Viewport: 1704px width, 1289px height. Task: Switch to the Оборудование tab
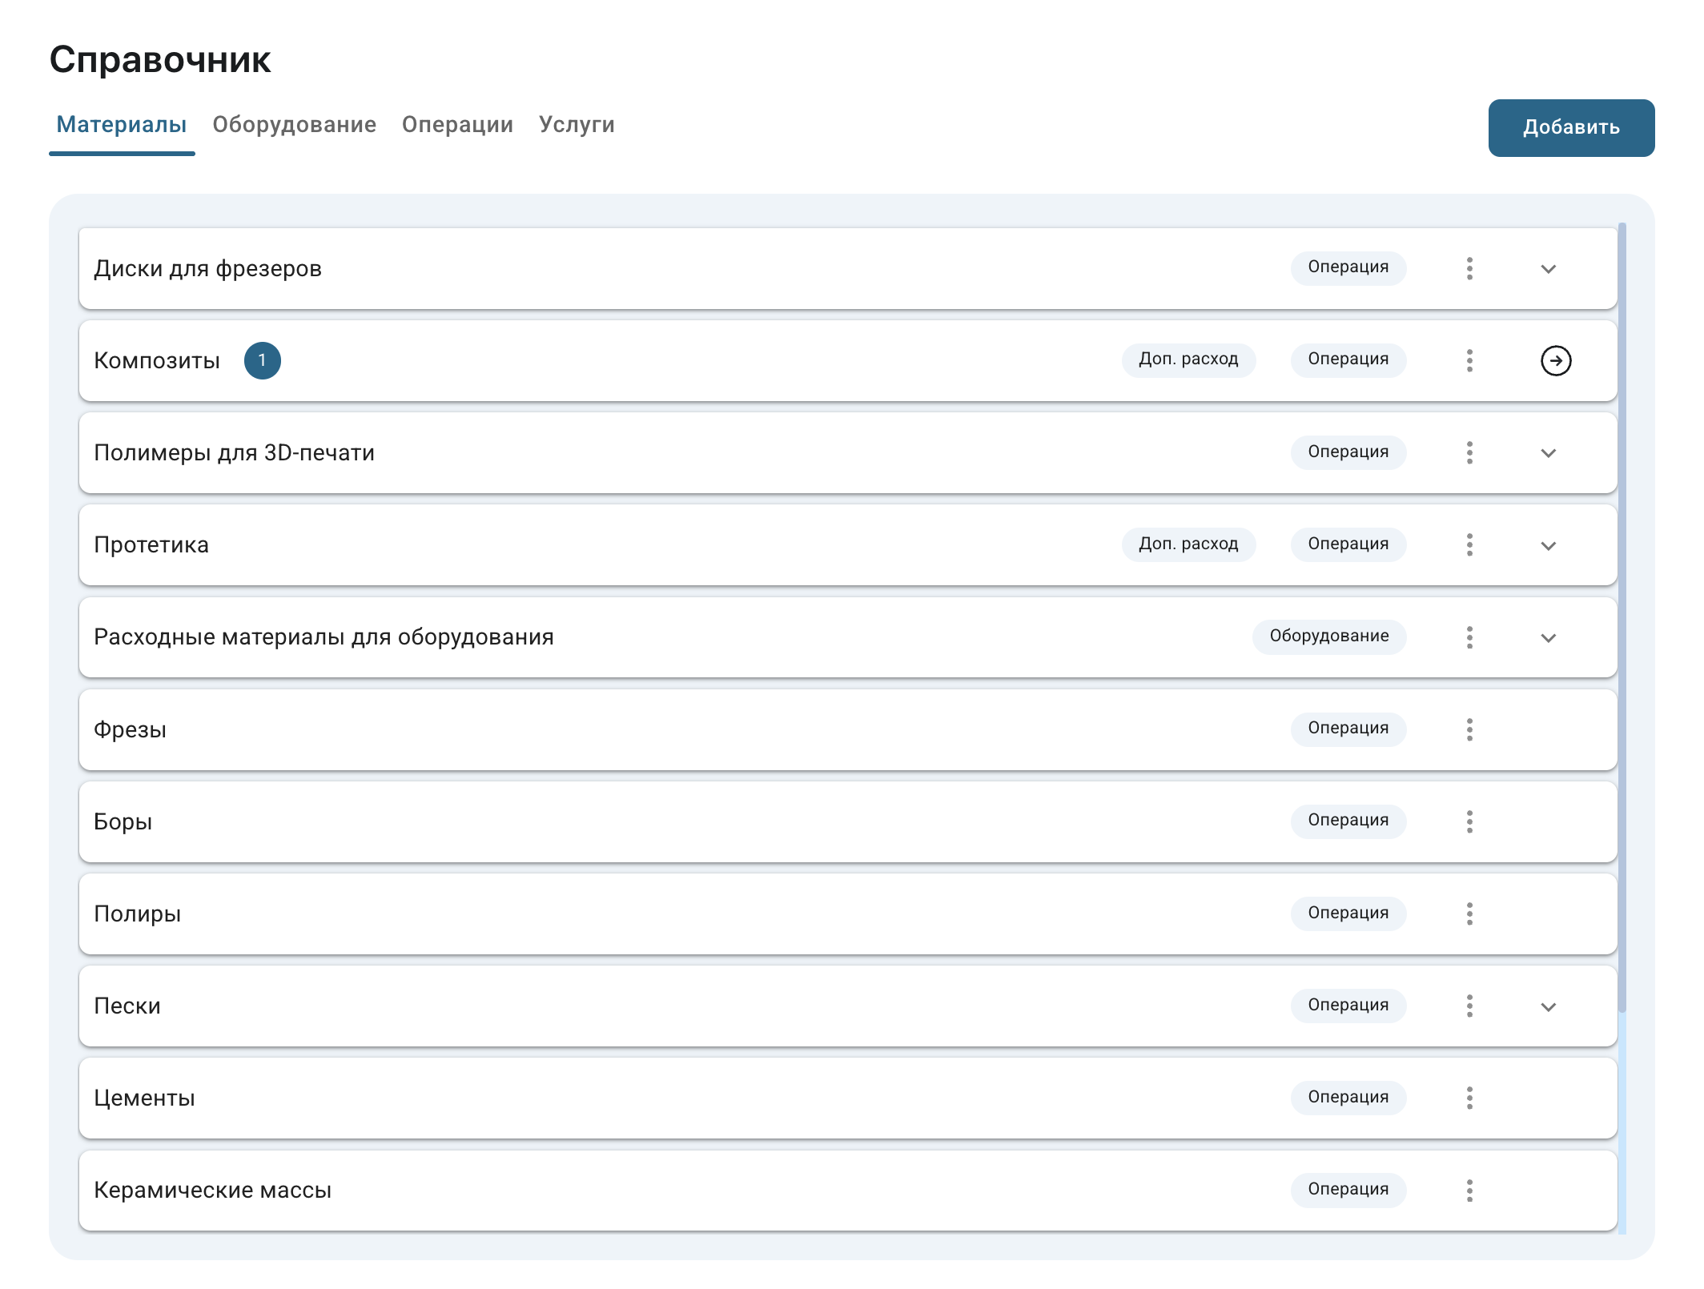point(294,125)
